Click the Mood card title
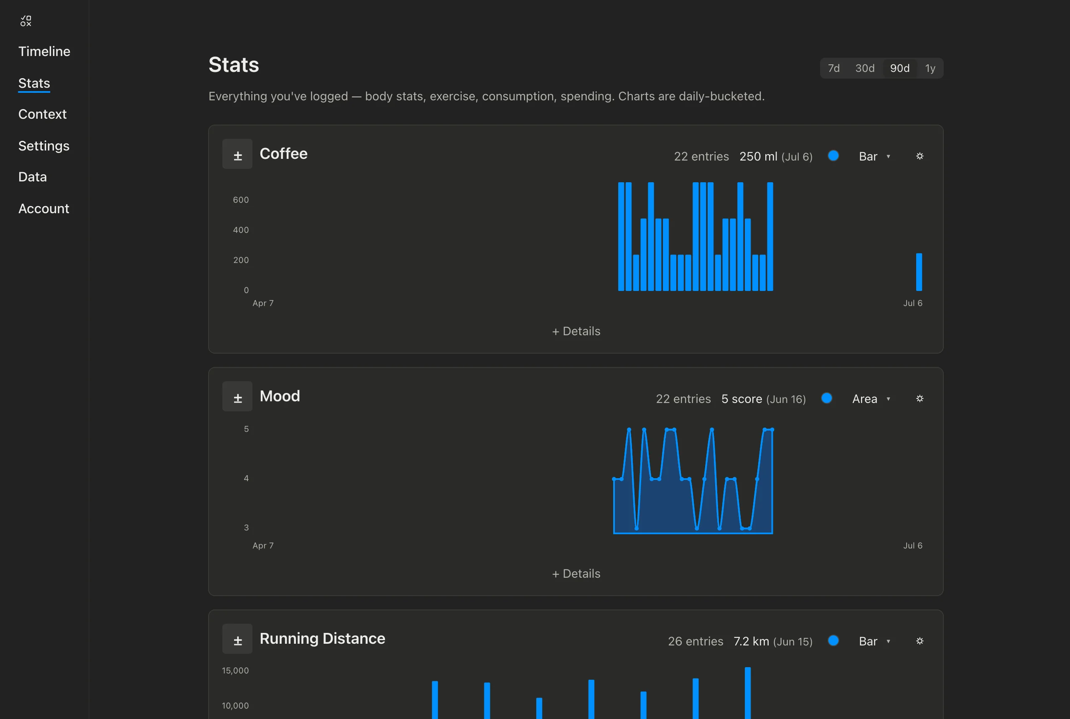 (280, 396)
